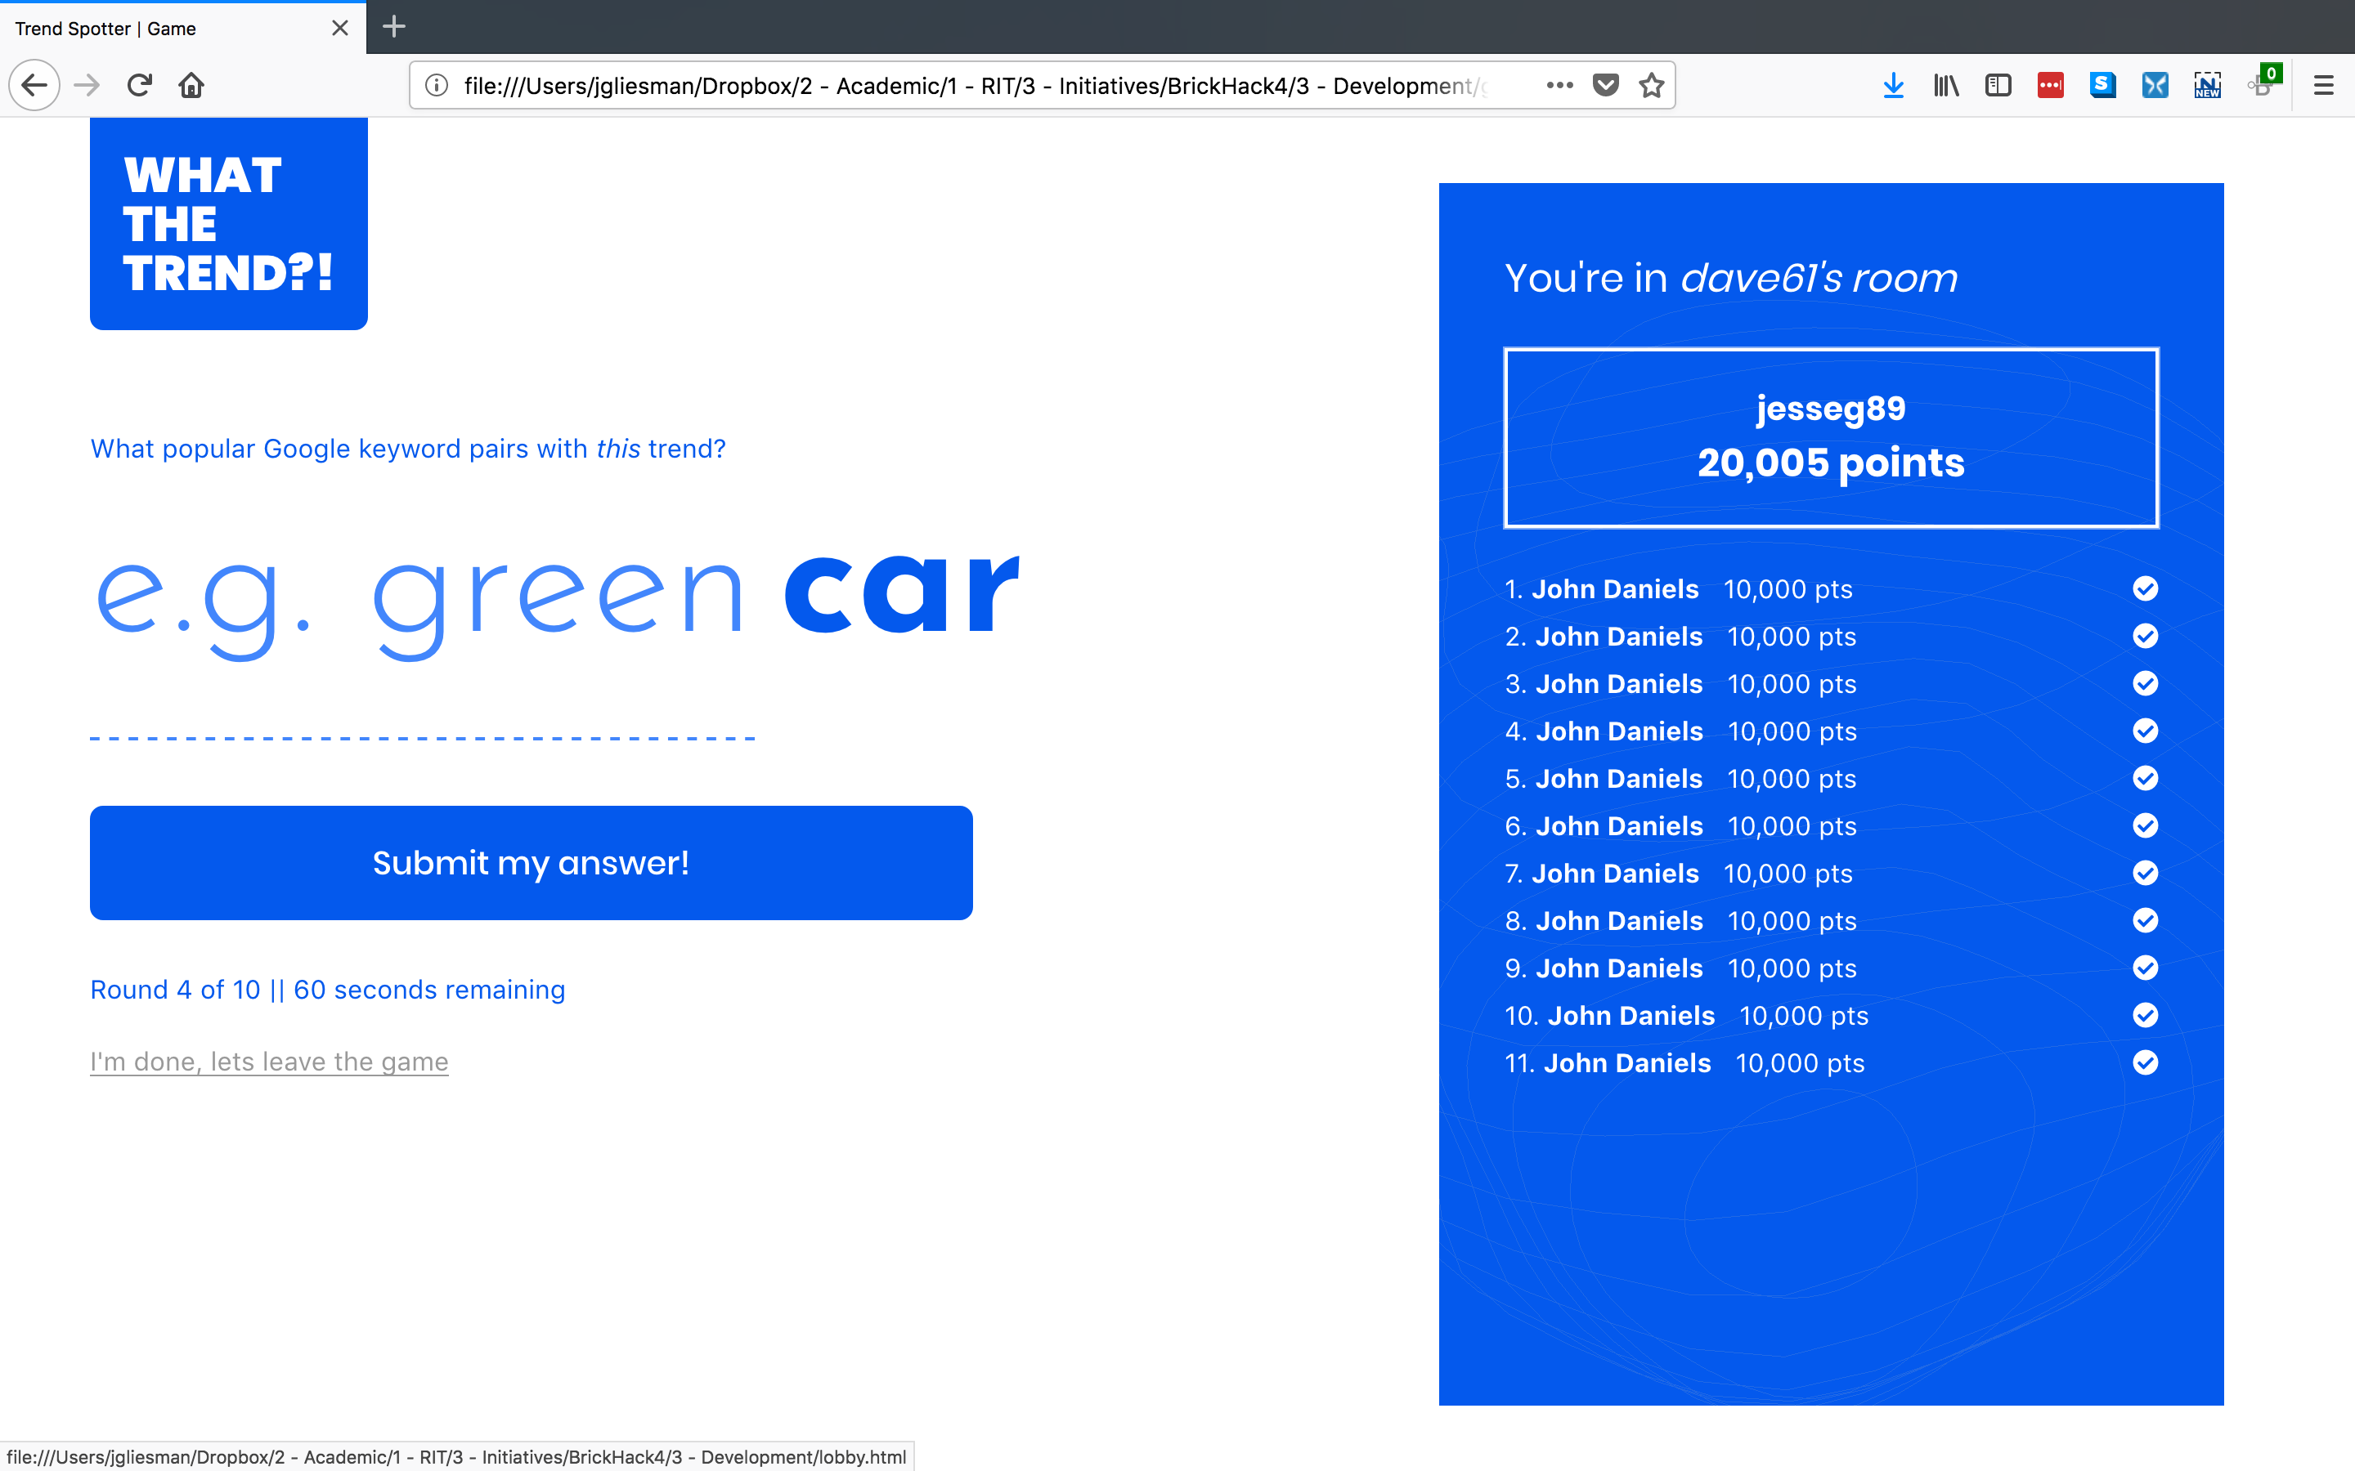Toggle the sidebar view icon
Image resolution: width=2355 pixels, height=1471 pixels.
tap(1998, 86)
